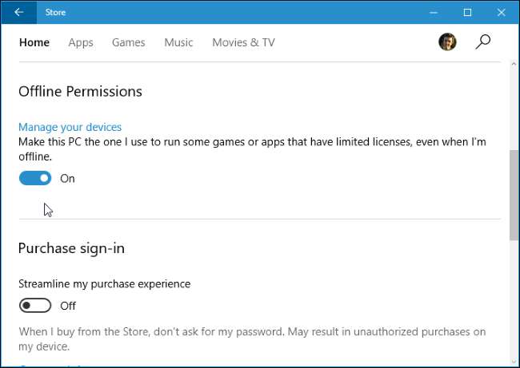Select the Music tab
Viewport: 520px width, 368px height.
tap(178, 42)
